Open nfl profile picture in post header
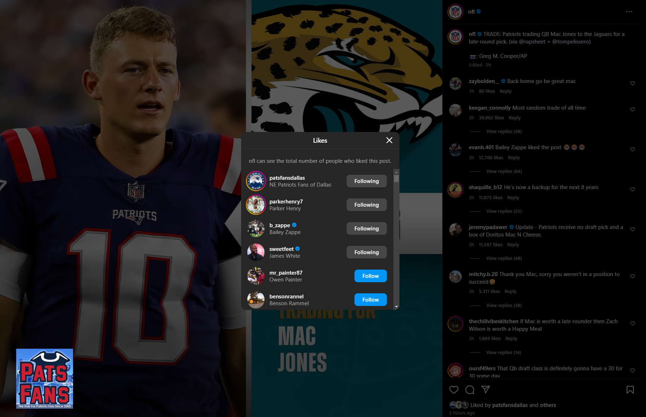 pyautogui.click(x=455, y=12)
